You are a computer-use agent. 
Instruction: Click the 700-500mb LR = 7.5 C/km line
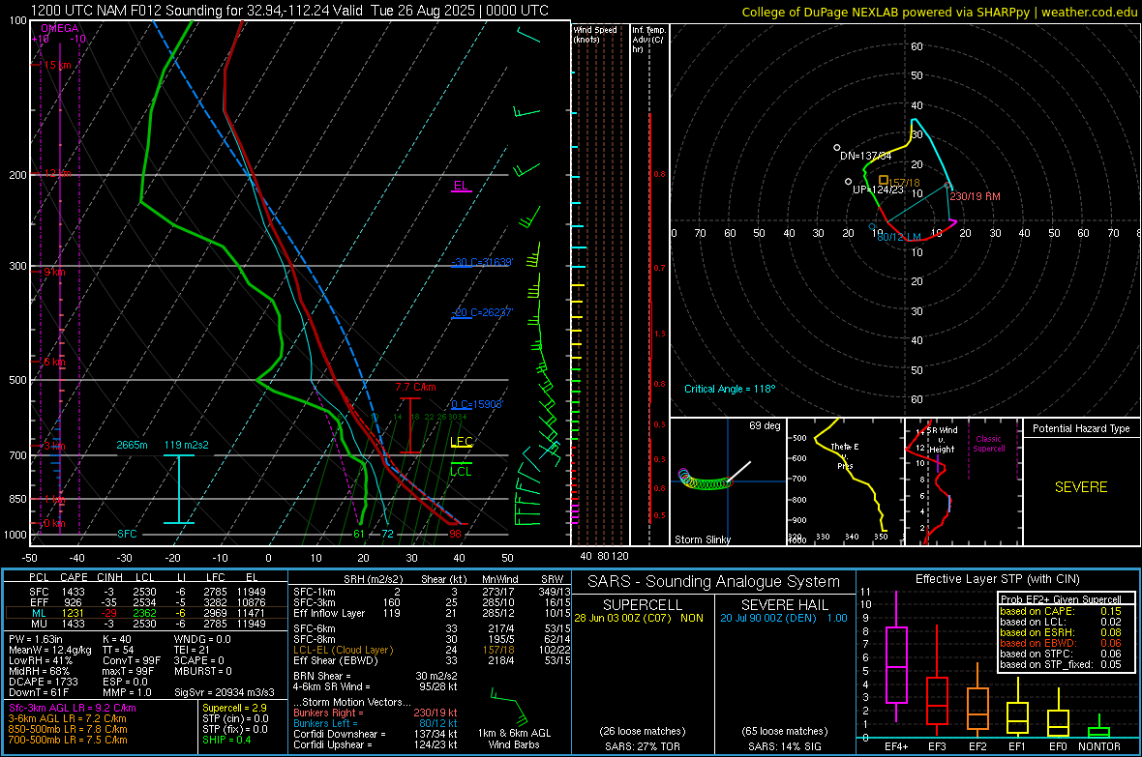pos(68,740)
